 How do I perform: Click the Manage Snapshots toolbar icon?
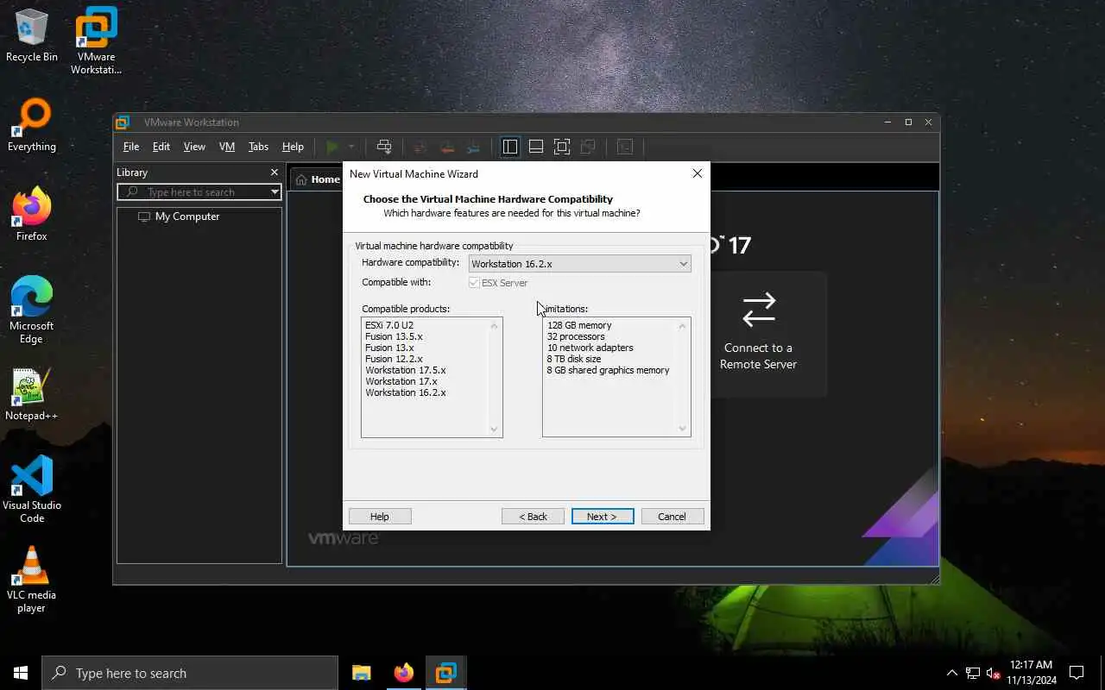[x=473, y=147]
